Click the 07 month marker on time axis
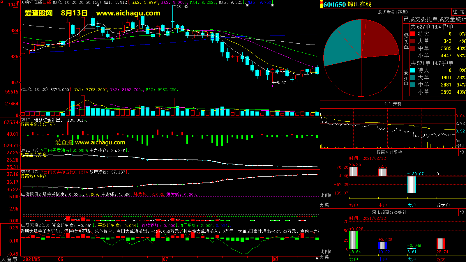466x262 pixels. click(165, 259)
